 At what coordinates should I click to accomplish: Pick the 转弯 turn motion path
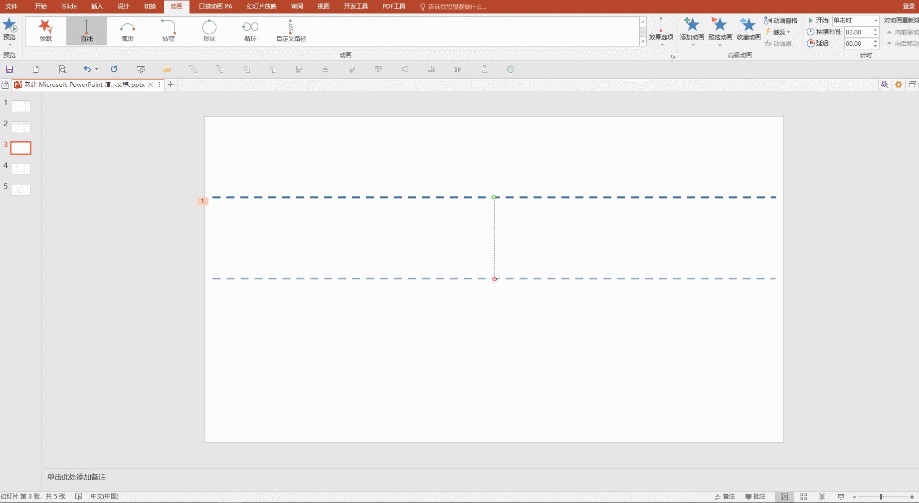(x=169, y=31)
